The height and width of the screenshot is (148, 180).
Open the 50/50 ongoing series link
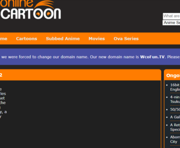(175, 109)
